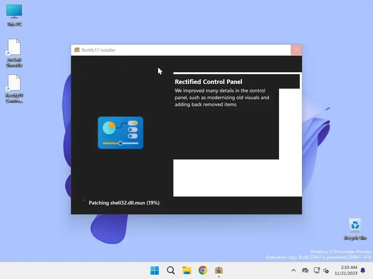Open taskbar Search
Screen dimensions: 373x279
click(x=171, y=270)
